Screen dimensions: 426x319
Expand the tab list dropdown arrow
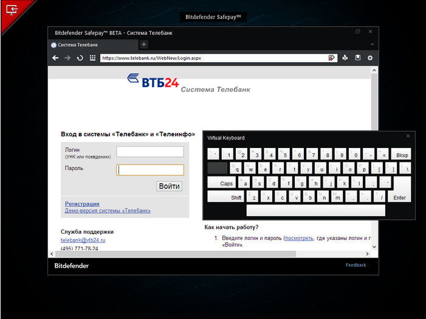tap(372, 44)
